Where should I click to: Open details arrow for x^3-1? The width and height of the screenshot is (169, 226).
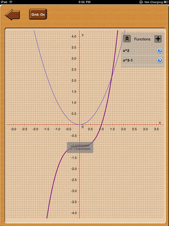coord(160,60)
